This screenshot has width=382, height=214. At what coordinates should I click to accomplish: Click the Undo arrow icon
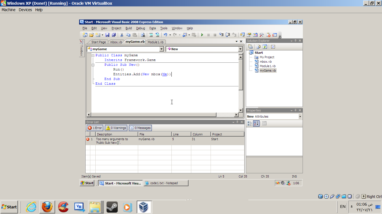coord(166,35)
